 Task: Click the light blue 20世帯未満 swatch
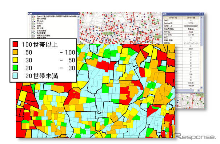[15, 76]
